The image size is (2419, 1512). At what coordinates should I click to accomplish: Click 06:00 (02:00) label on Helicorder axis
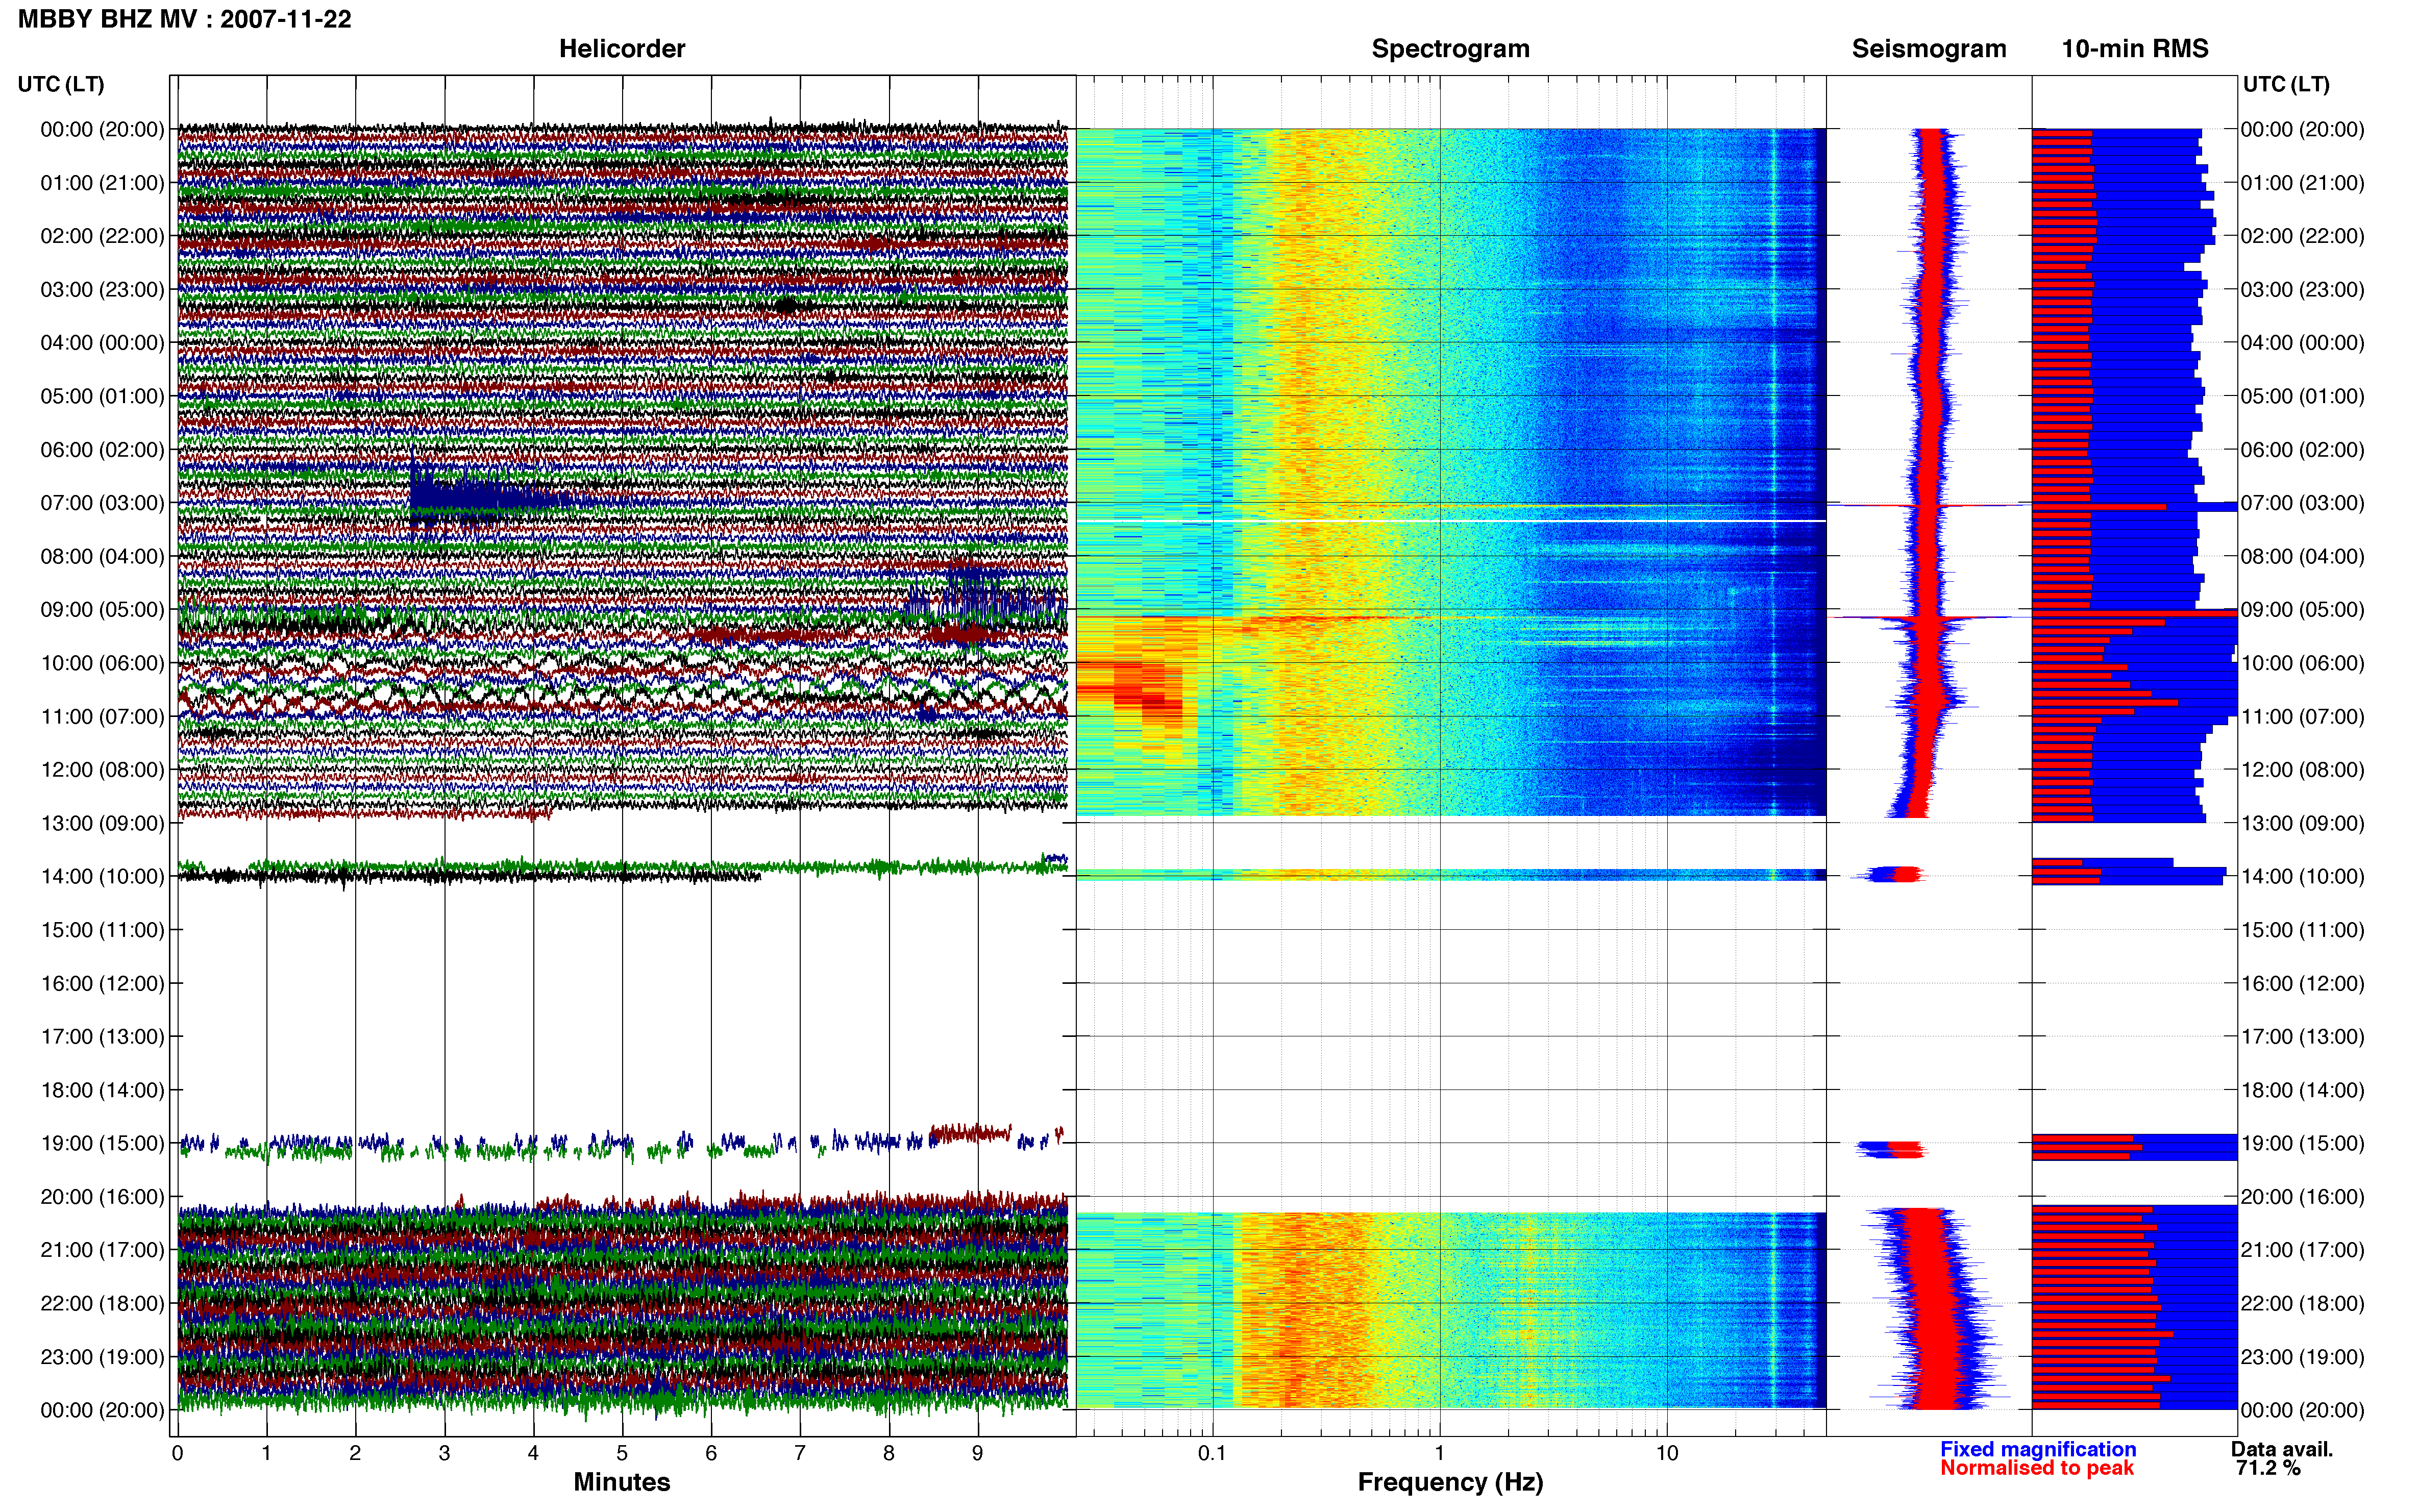pyautogui.click(x=102, y=450)
